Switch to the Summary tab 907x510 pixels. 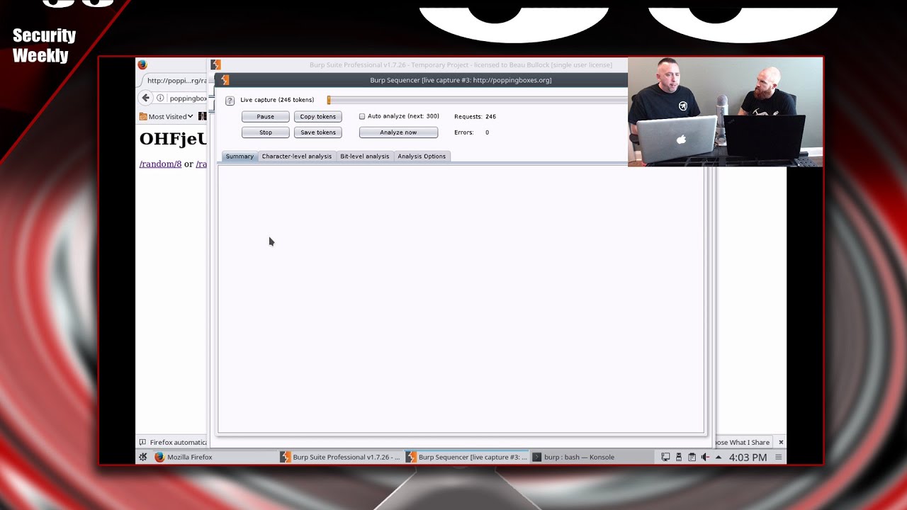tap(240, 156)
